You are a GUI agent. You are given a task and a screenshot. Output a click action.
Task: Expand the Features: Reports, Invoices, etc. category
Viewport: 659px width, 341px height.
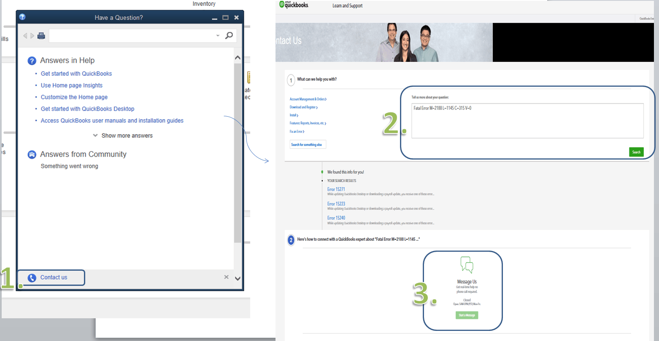click(308, 123)
